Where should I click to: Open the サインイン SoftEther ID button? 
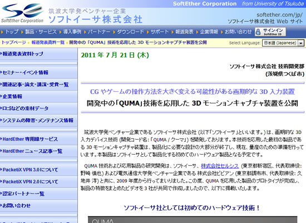270,32
